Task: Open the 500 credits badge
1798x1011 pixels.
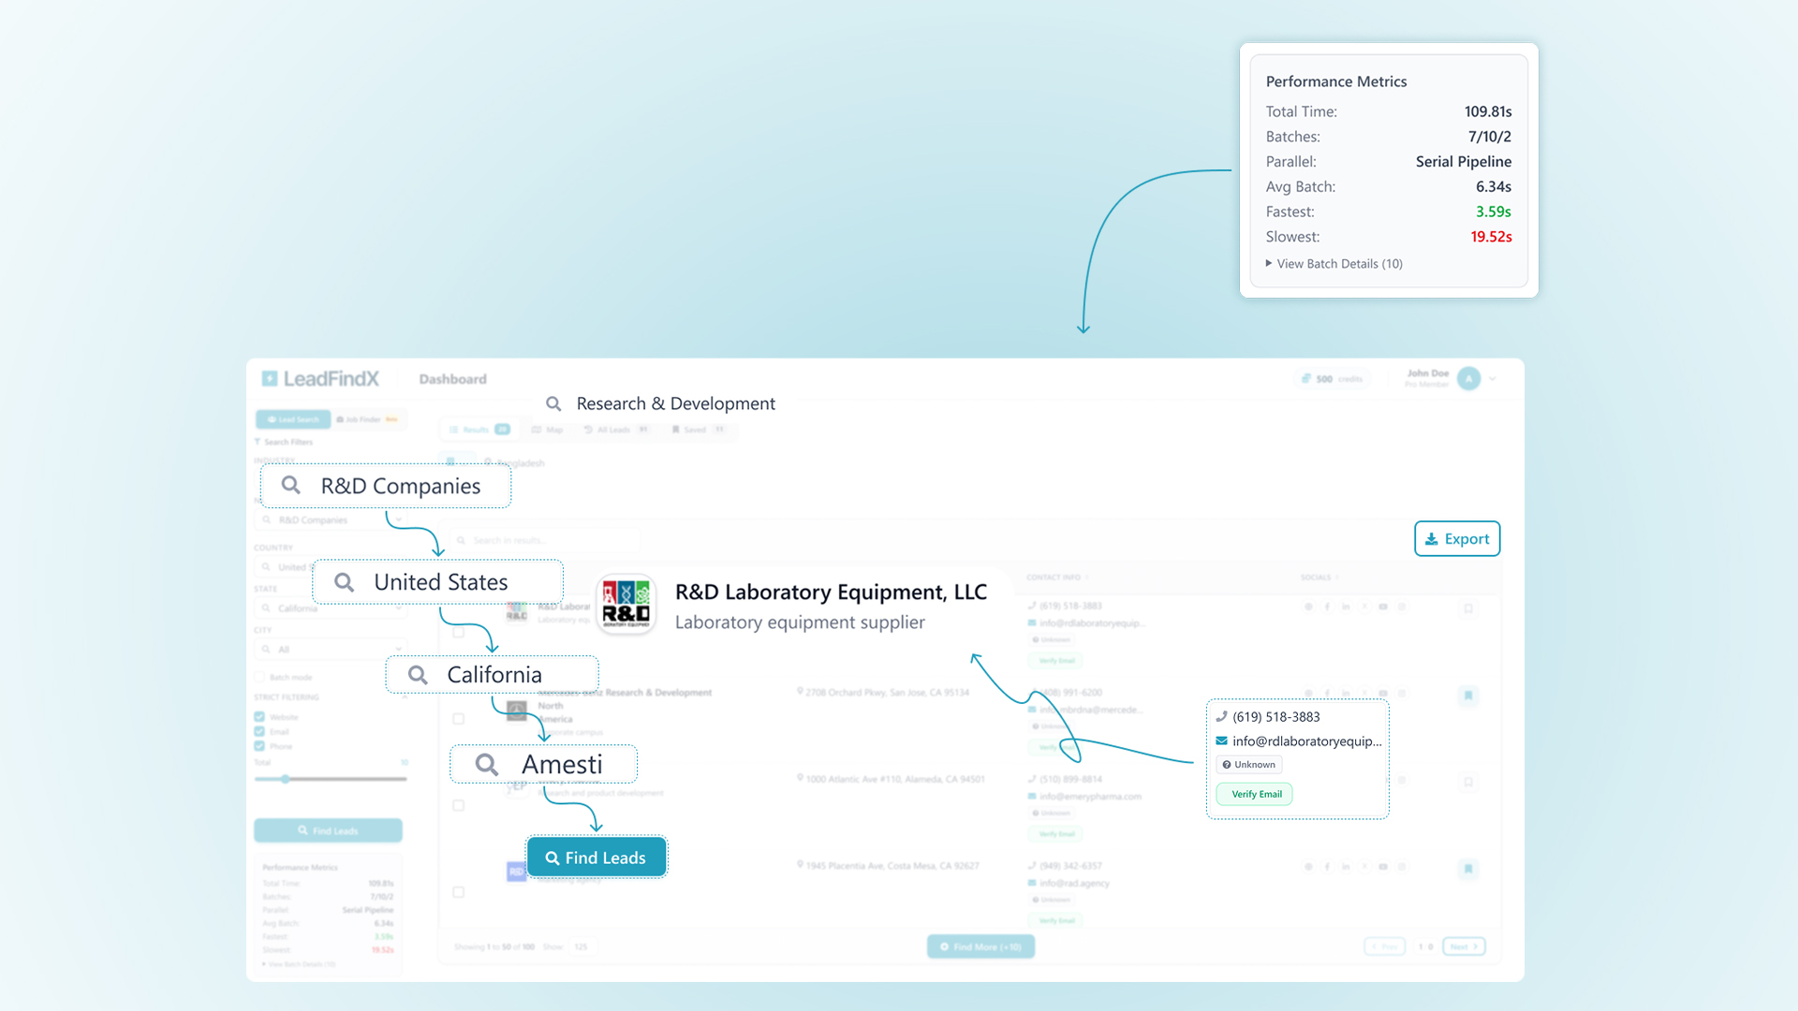Action: pyautogui.click(x=1332, y=379)
